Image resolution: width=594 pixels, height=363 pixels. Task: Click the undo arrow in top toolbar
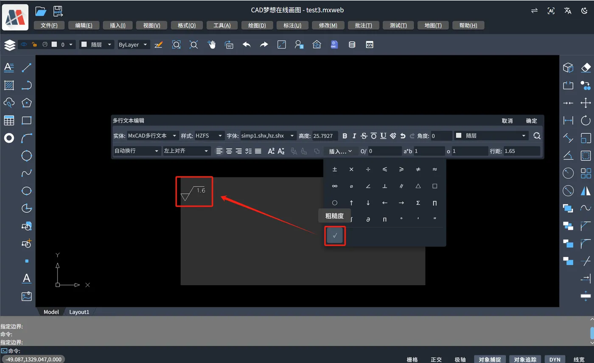[247, 45]
